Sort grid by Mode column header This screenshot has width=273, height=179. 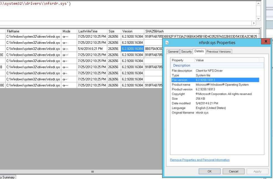(x=69, y=31)
